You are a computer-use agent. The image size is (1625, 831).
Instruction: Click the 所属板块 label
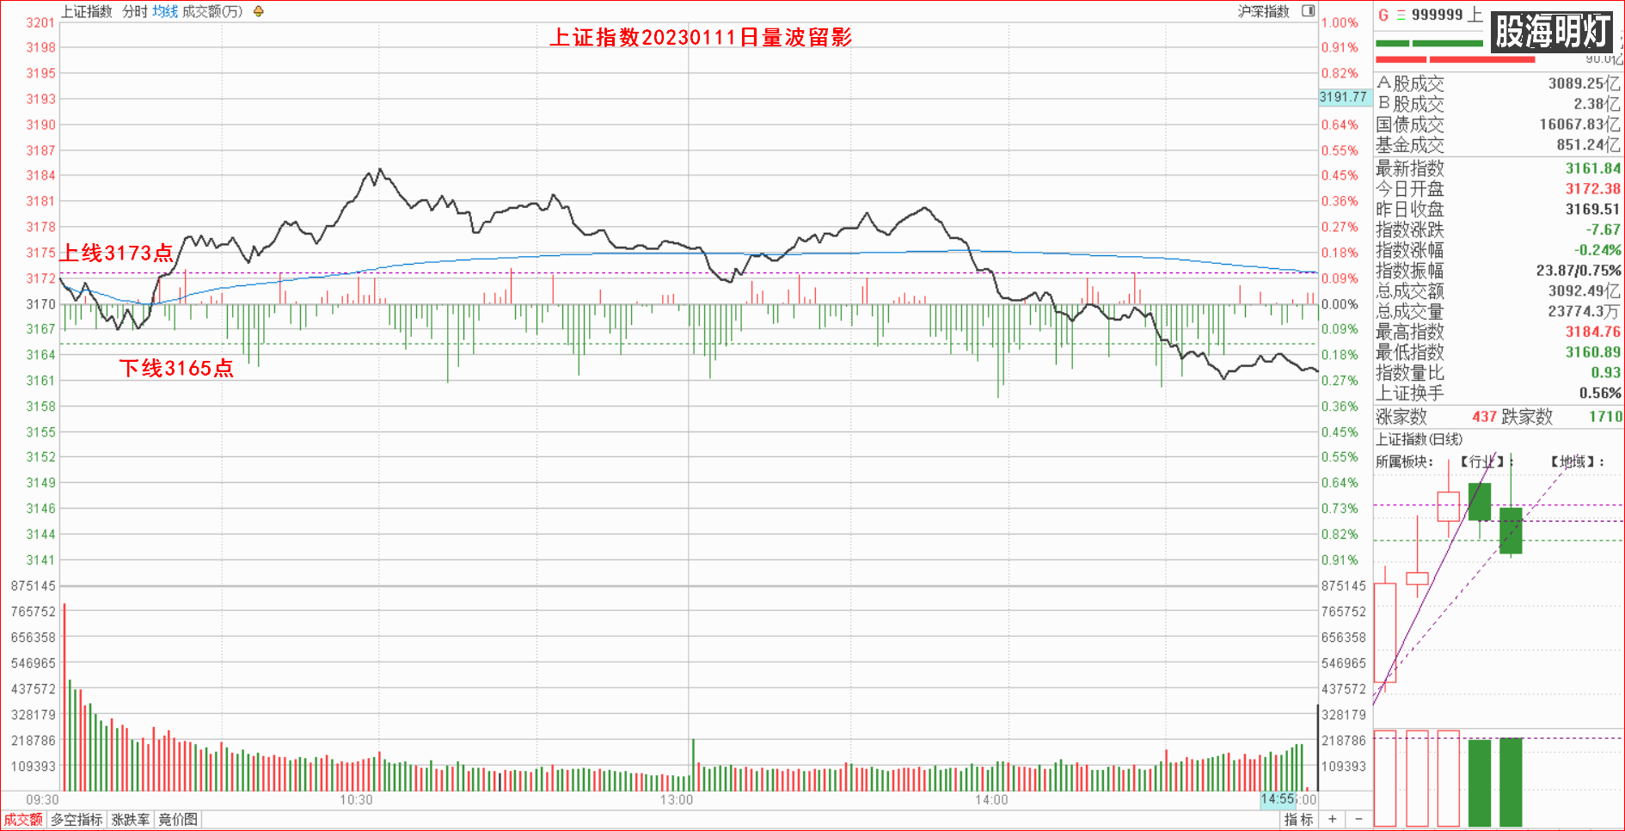[1404, 461]
